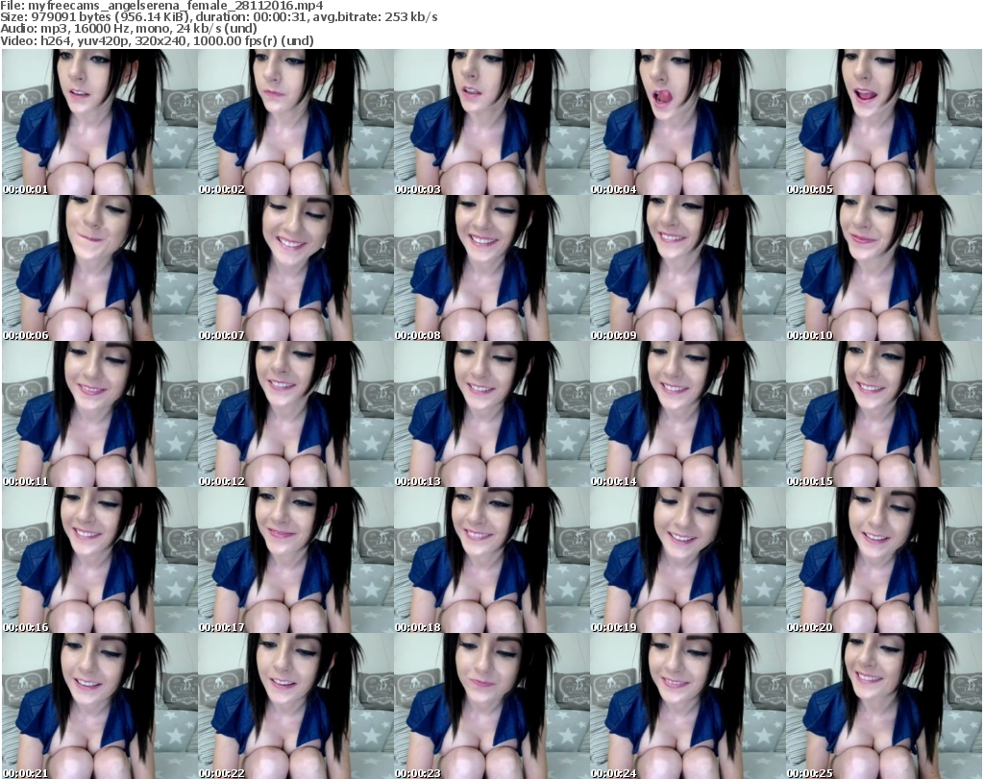Click the Audio mp3 info line

[x=129, y=29]
